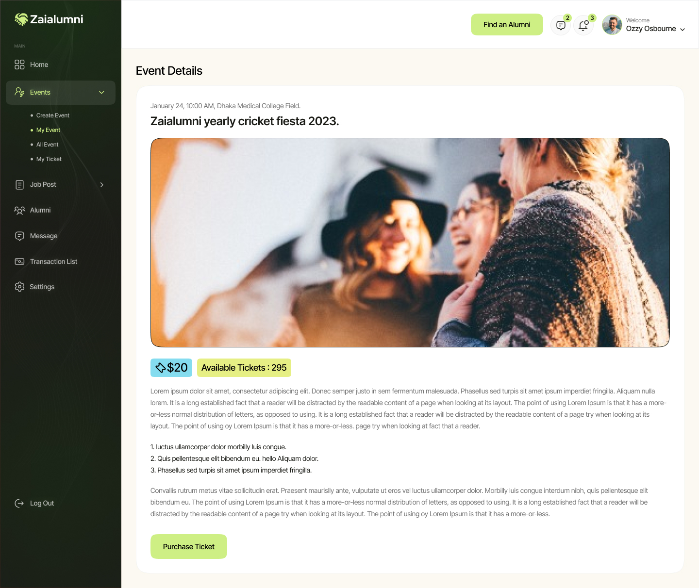Open Transaction List via its card icon
Viewport: 699px width, 588px height.
coord(19,261)
